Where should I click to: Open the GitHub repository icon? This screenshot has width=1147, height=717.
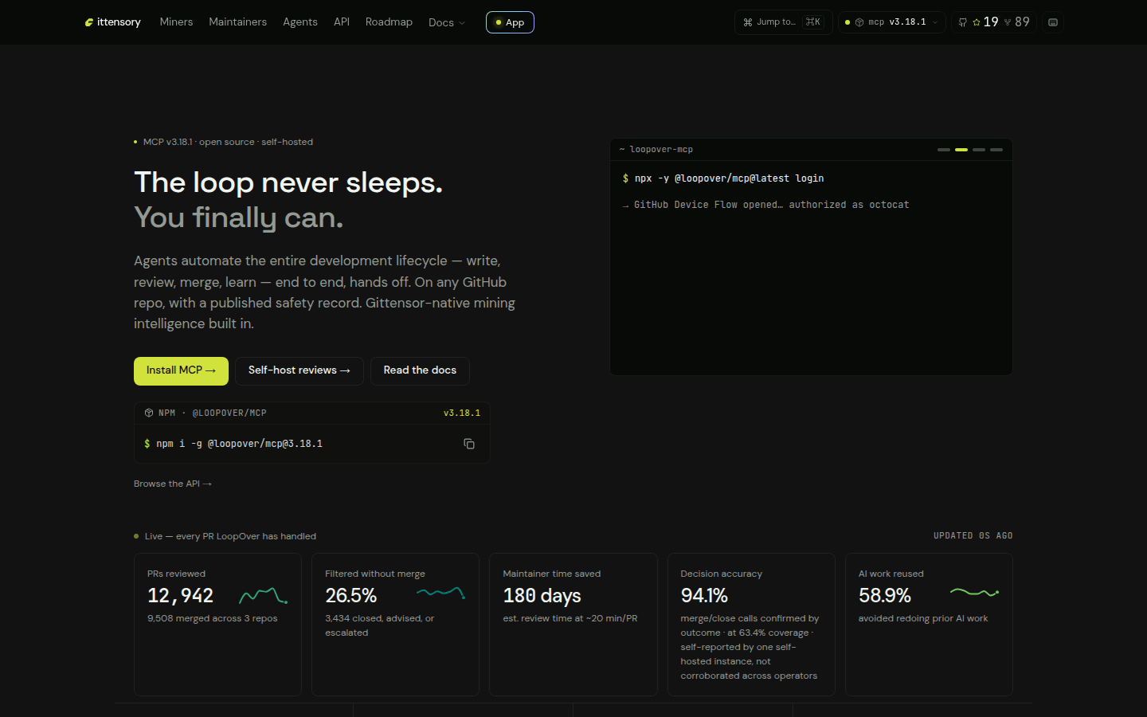(x=963, y=22)
